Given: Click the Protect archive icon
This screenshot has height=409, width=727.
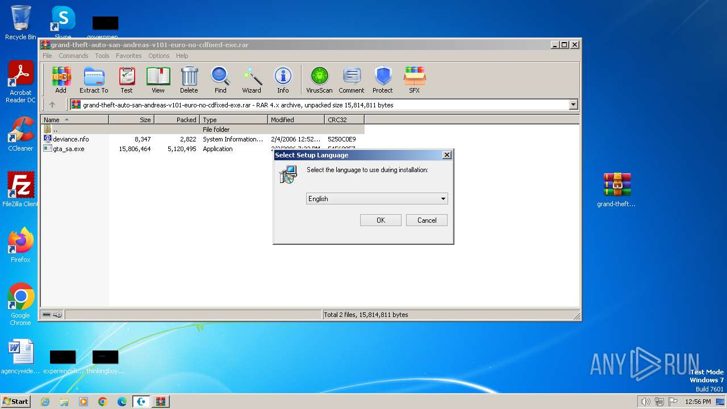Looking at the screenshot, I should click(383, 80).
